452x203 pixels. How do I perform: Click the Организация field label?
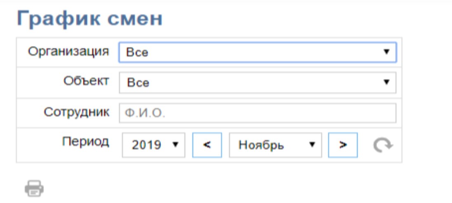click(68, 52)
